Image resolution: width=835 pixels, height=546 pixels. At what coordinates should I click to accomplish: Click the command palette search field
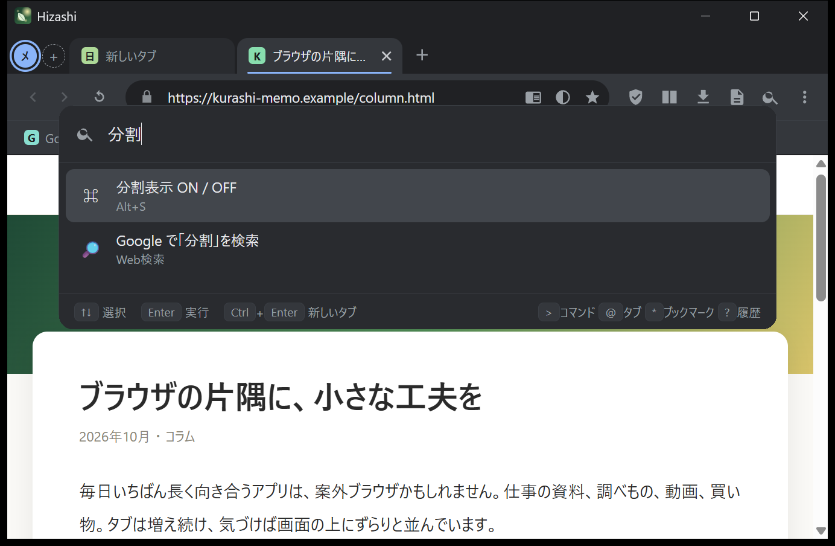417,134
